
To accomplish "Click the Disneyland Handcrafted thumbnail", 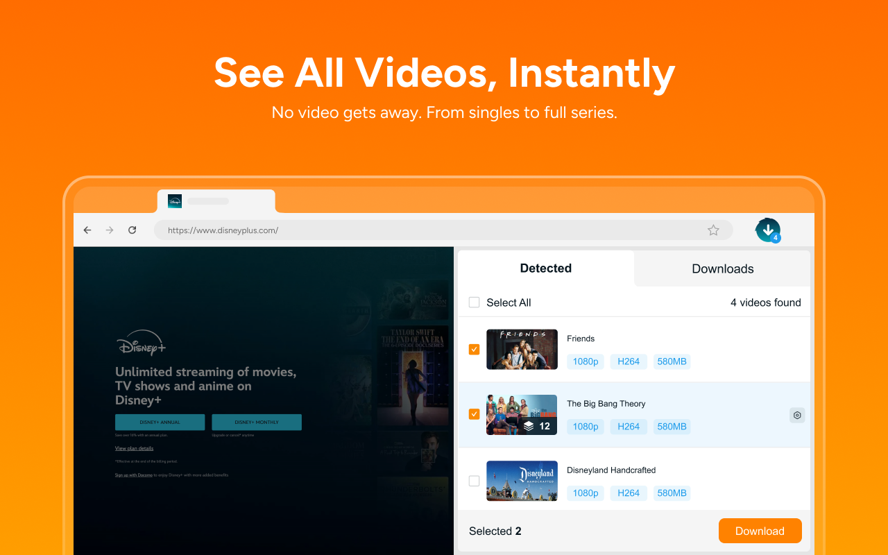I will [x=522, y=481].
